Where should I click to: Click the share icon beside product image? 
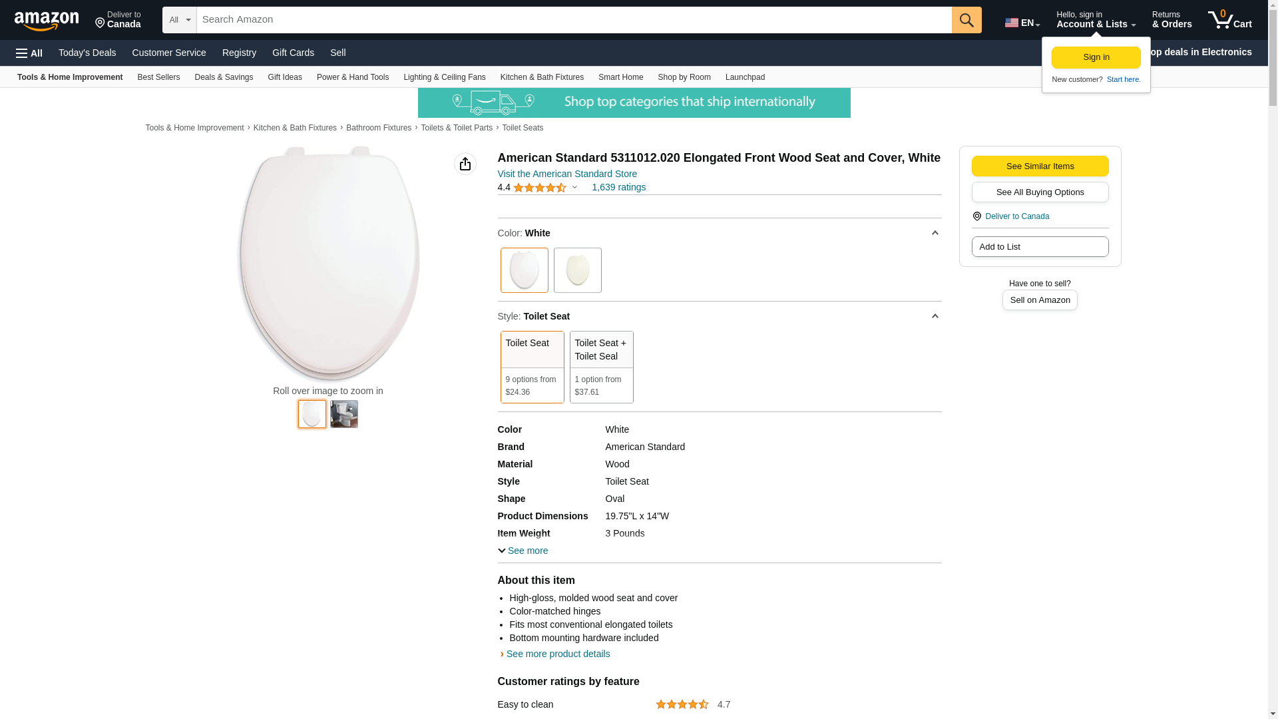coord(465,164)
